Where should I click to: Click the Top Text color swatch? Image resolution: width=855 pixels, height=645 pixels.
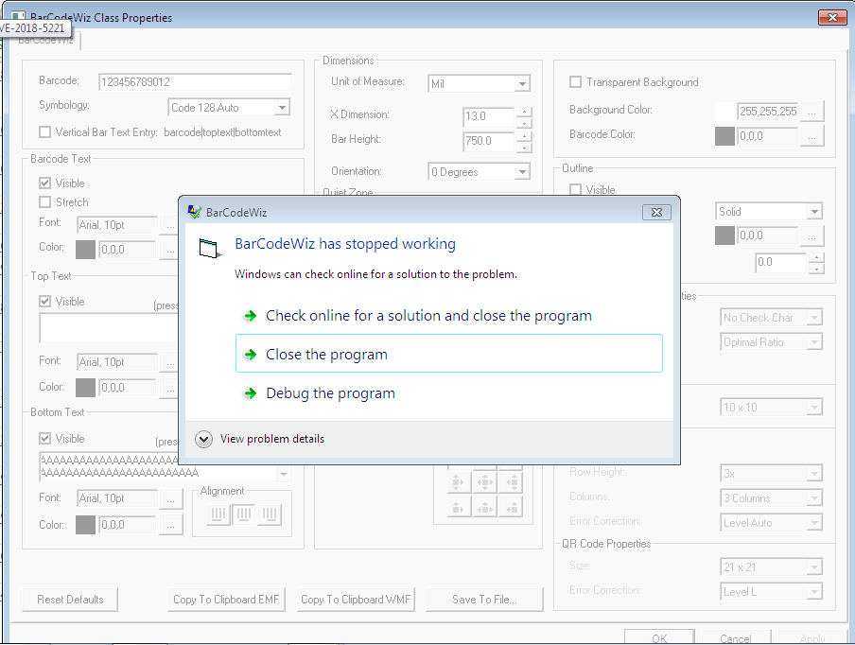click(85, 388)
